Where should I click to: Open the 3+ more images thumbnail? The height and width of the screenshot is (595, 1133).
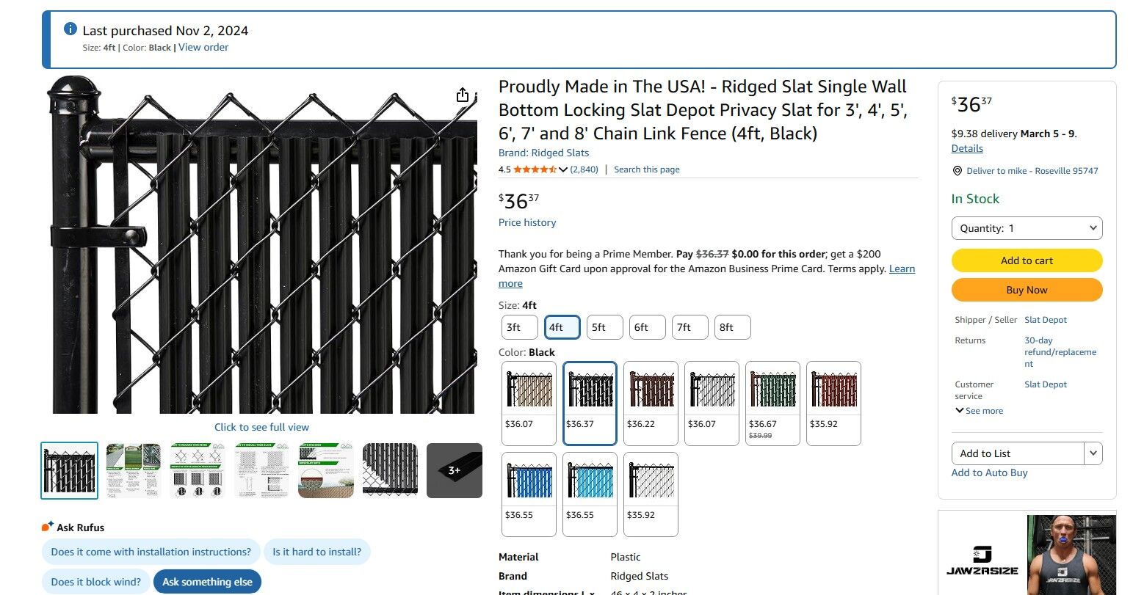pos(454,470)
